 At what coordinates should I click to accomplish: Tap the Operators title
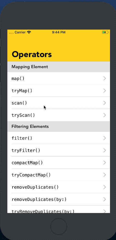(32, 54)
